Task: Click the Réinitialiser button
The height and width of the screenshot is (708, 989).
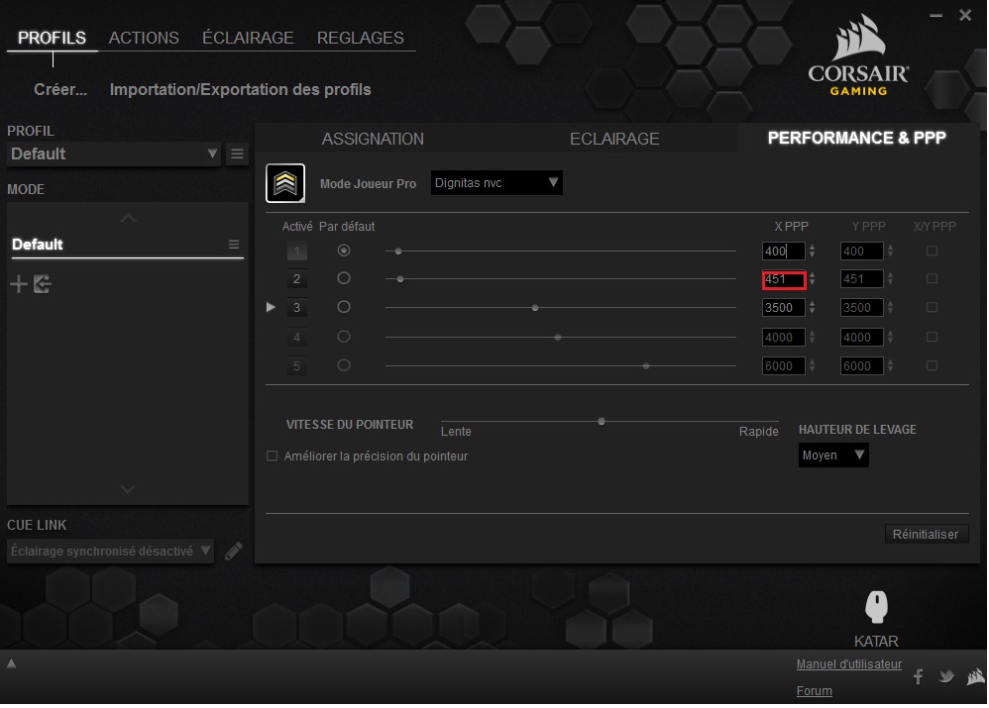Action: (x=926, y=534)
